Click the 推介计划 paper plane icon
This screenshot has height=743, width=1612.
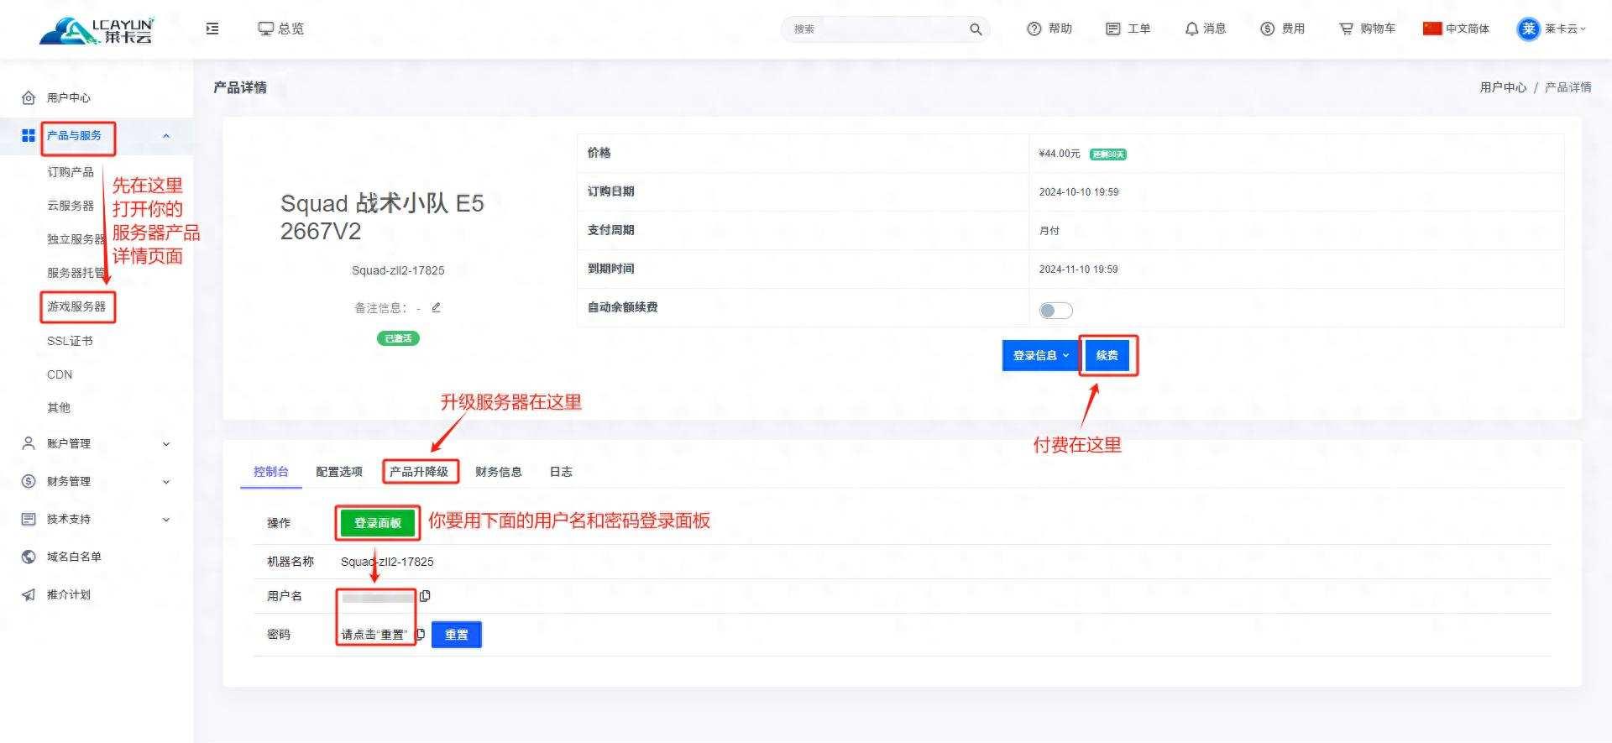[29, 594]
